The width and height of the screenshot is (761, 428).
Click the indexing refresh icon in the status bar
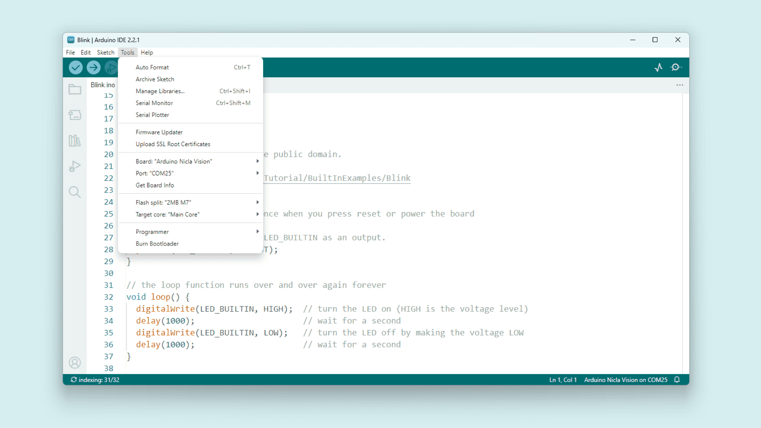74,380
